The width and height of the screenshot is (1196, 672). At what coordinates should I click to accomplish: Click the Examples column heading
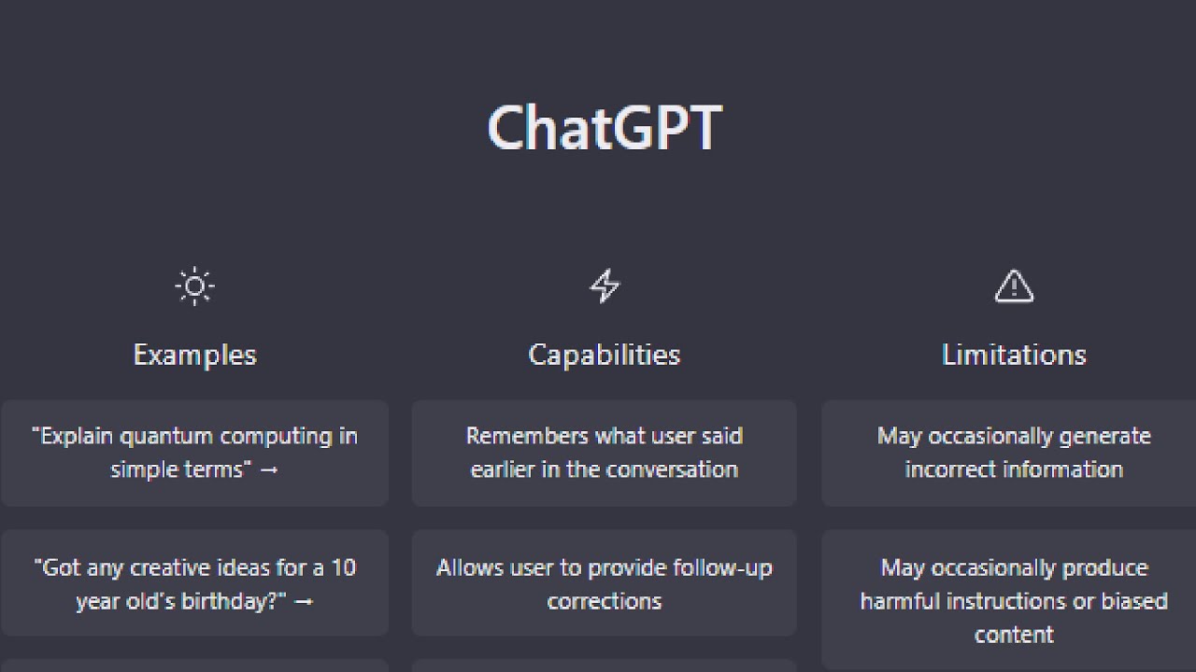pyautogui.click(x=194, y=355)
